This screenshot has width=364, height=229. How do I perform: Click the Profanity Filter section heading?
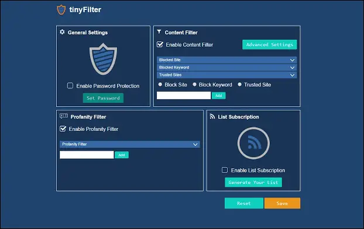point(88,117)
